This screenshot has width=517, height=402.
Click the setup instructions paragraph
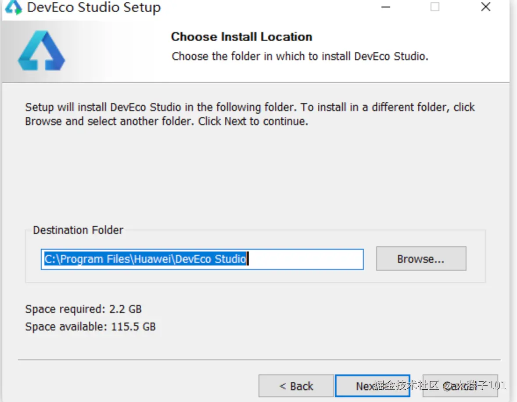250,114
